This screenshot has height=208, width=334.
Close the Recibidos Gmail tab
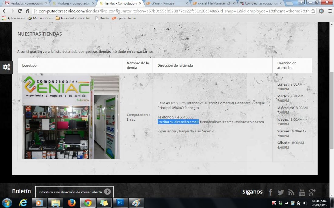point(46,3)
